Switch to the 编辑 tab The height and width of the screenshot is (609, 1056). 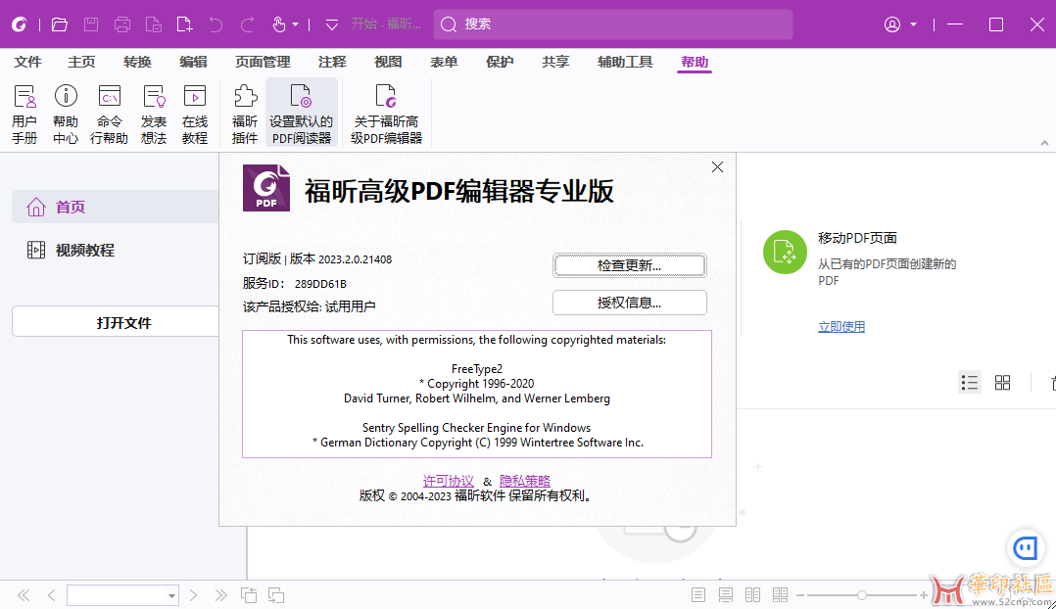tap(193, 62)
